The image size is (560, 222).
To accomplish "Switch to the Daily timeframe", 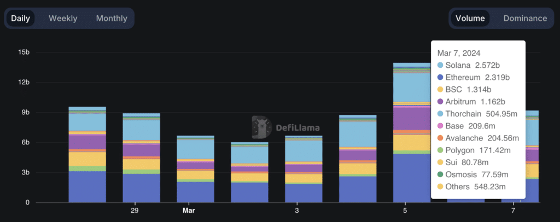I will [x=20, y=18].
